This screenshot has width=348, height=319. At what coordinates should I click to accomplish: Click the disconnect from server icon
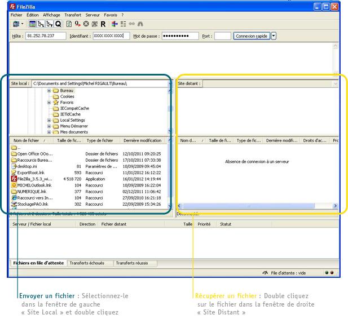(95, 24)
